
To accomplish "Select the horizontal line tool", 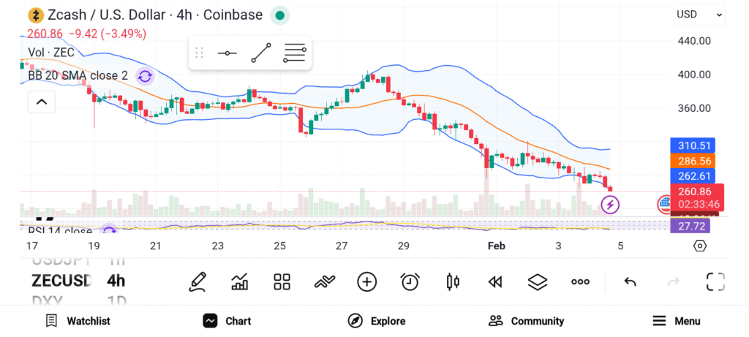I will (227, 53).
